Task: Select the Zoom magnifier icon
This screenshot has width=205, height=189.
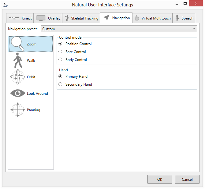Action: 17,44
